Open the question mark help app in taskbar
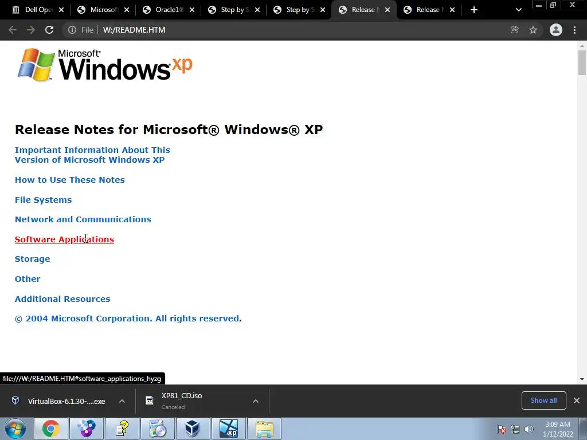587x440 pixels. (x=122, y=429)
